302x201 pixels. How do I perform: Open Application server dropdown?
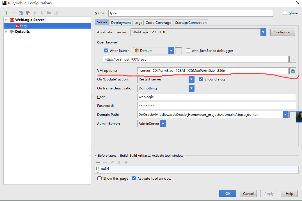[263, 32]
